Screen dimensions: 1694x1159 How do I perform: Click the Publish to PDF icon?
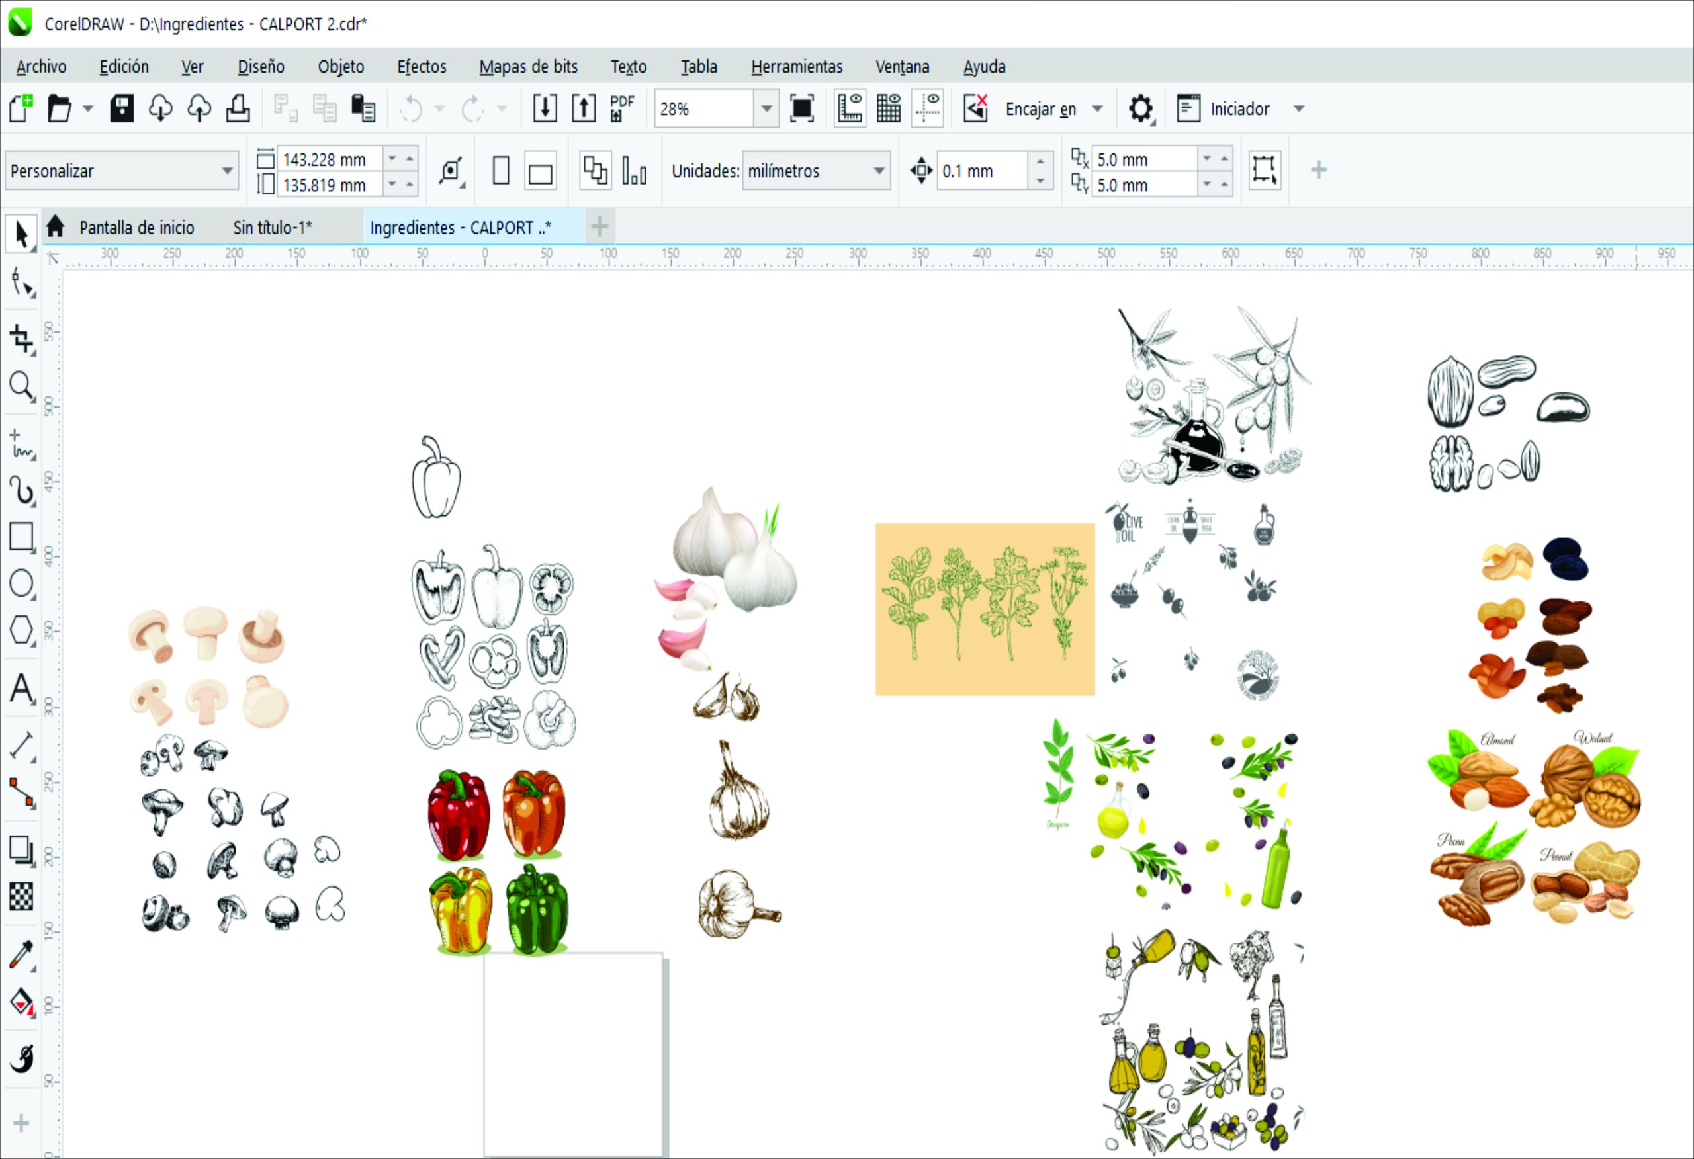pyautogui.click(x=621, y=108)
